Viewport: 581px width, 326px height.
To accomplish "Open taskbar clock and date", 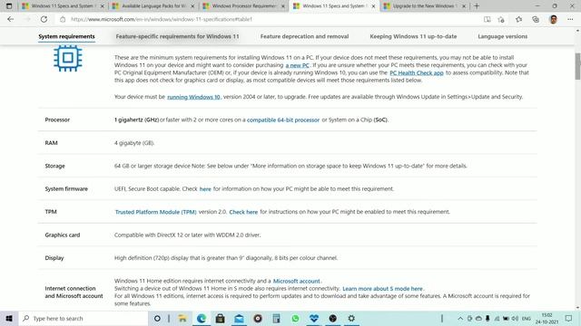I will click(547, 318).
